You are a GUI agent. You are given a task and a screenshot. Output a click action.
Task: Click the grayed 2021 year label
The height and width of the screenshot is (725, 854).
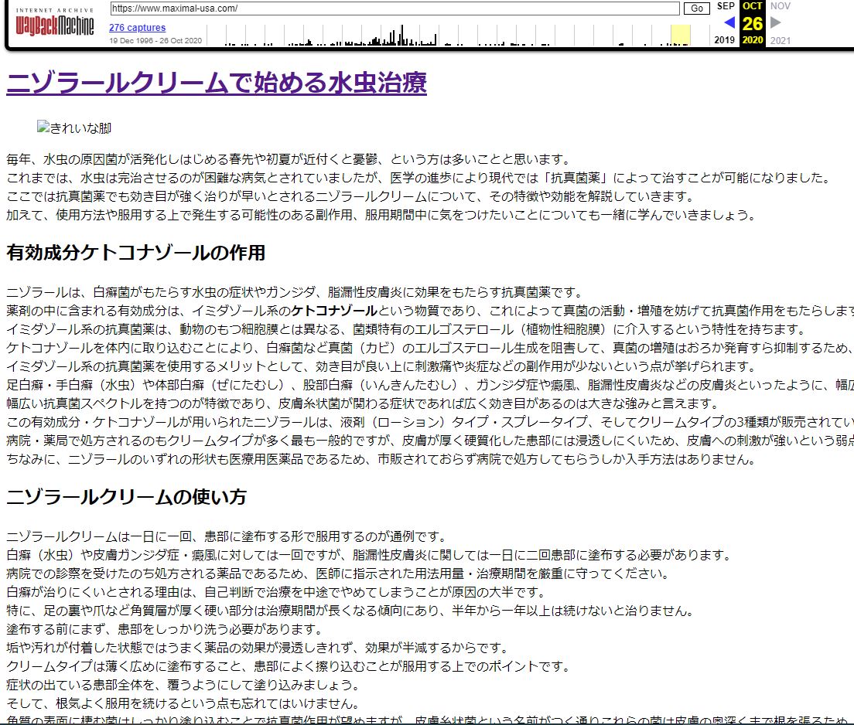pos(781,40)
